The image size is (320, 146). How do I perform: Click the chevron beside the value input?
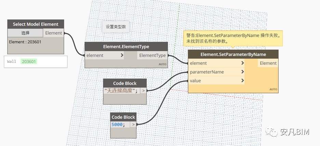pos(242,81)
